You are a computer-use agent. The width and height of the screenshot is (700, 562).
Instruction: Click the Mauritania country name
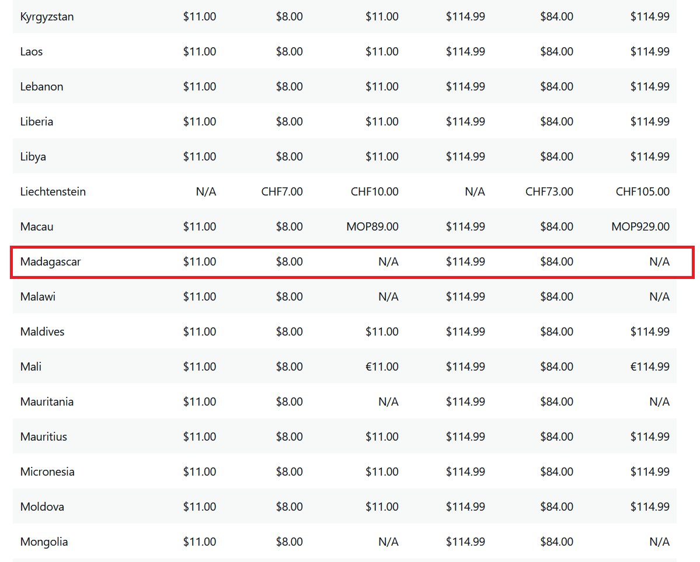(x=47, y=402)
